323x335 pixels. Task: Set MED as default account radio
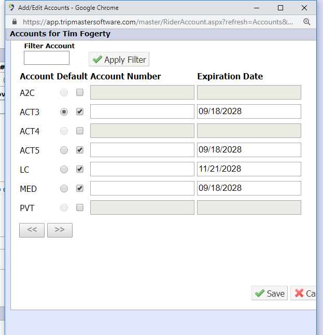(64, 189)
